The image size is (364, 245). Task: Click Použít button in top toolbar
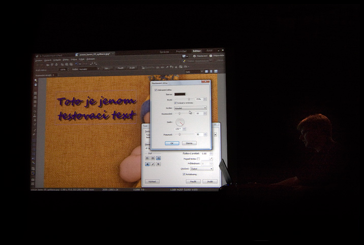121,68
